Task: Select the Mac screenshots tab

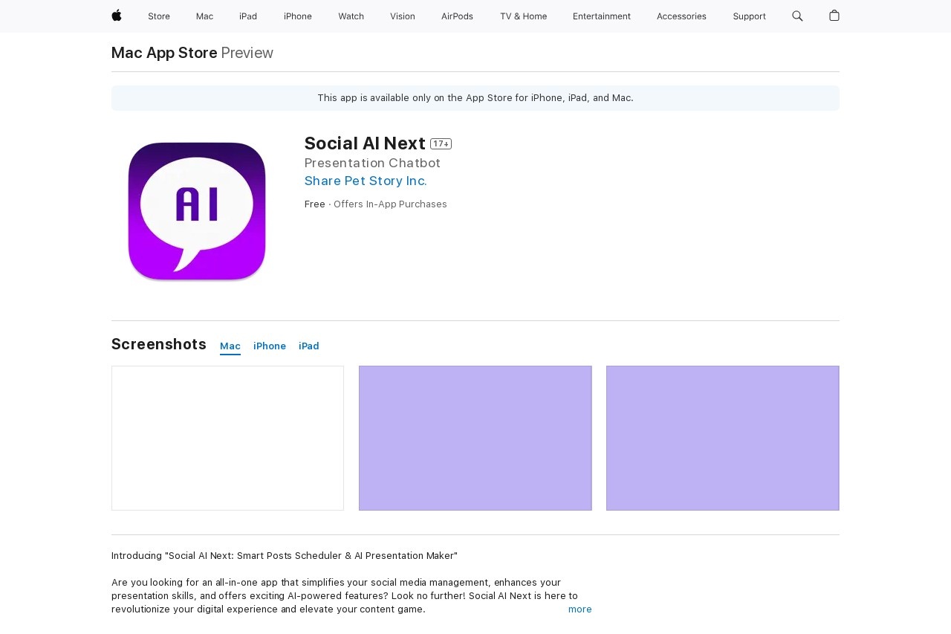Action: (x=230, y=346)
